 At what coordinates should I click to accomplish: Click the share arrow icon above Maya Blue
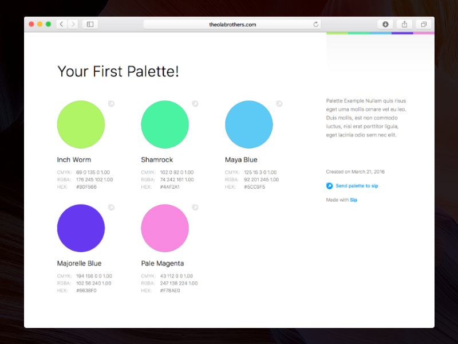click(x=279, y=104)
